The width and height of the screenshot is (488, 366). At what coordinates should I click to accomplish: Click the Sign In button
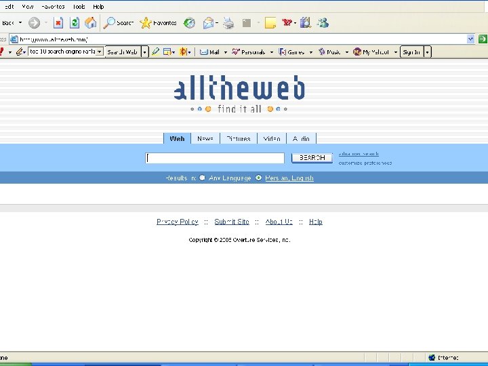(x=412, y=52)
